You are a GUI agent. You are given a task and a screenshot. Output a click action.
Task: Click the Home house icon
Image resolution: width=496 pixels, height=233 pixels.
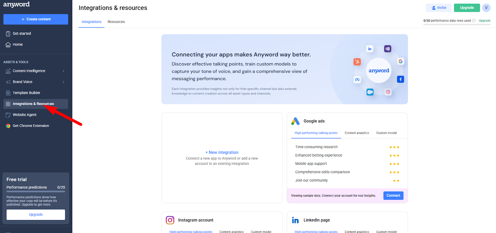pos(8,45)
